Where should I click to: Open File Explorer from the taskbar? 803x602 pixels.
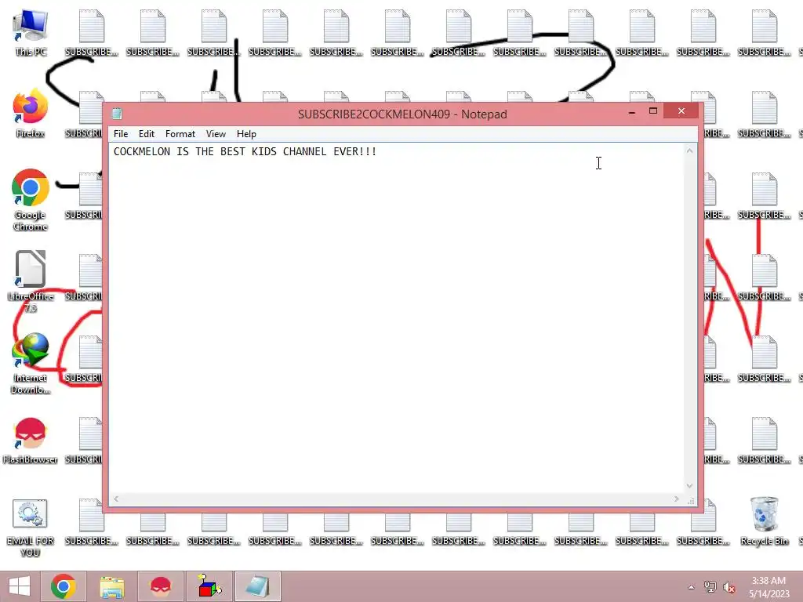point(111,586)
